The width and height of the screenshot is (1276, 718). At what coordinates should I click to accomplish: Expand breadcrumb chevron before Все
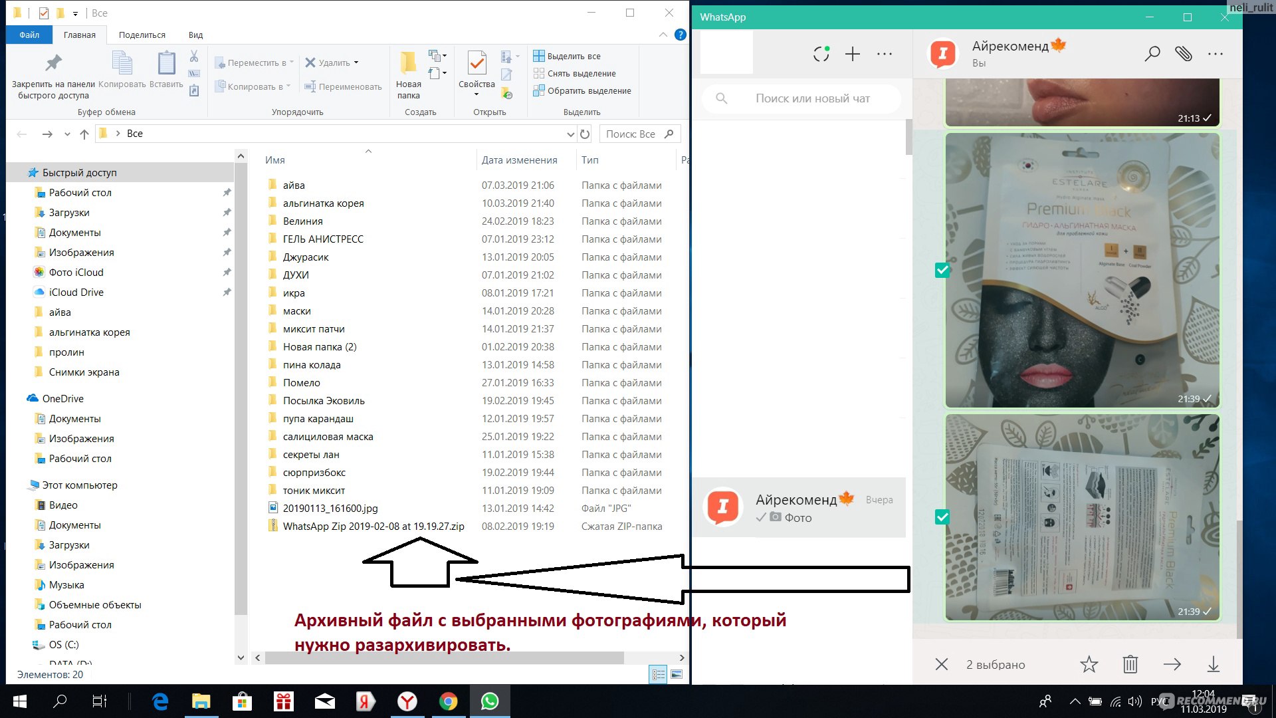(118, 134)
